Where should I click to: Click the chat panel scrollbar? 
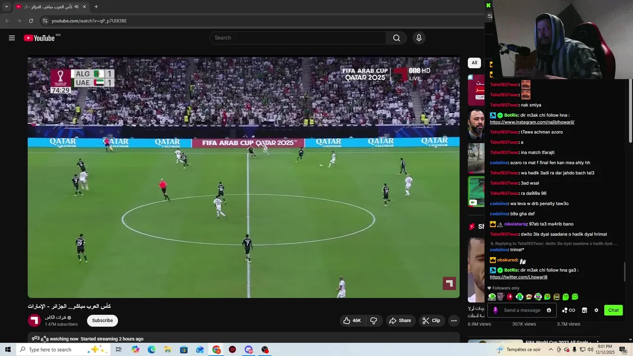coord(625,271)
